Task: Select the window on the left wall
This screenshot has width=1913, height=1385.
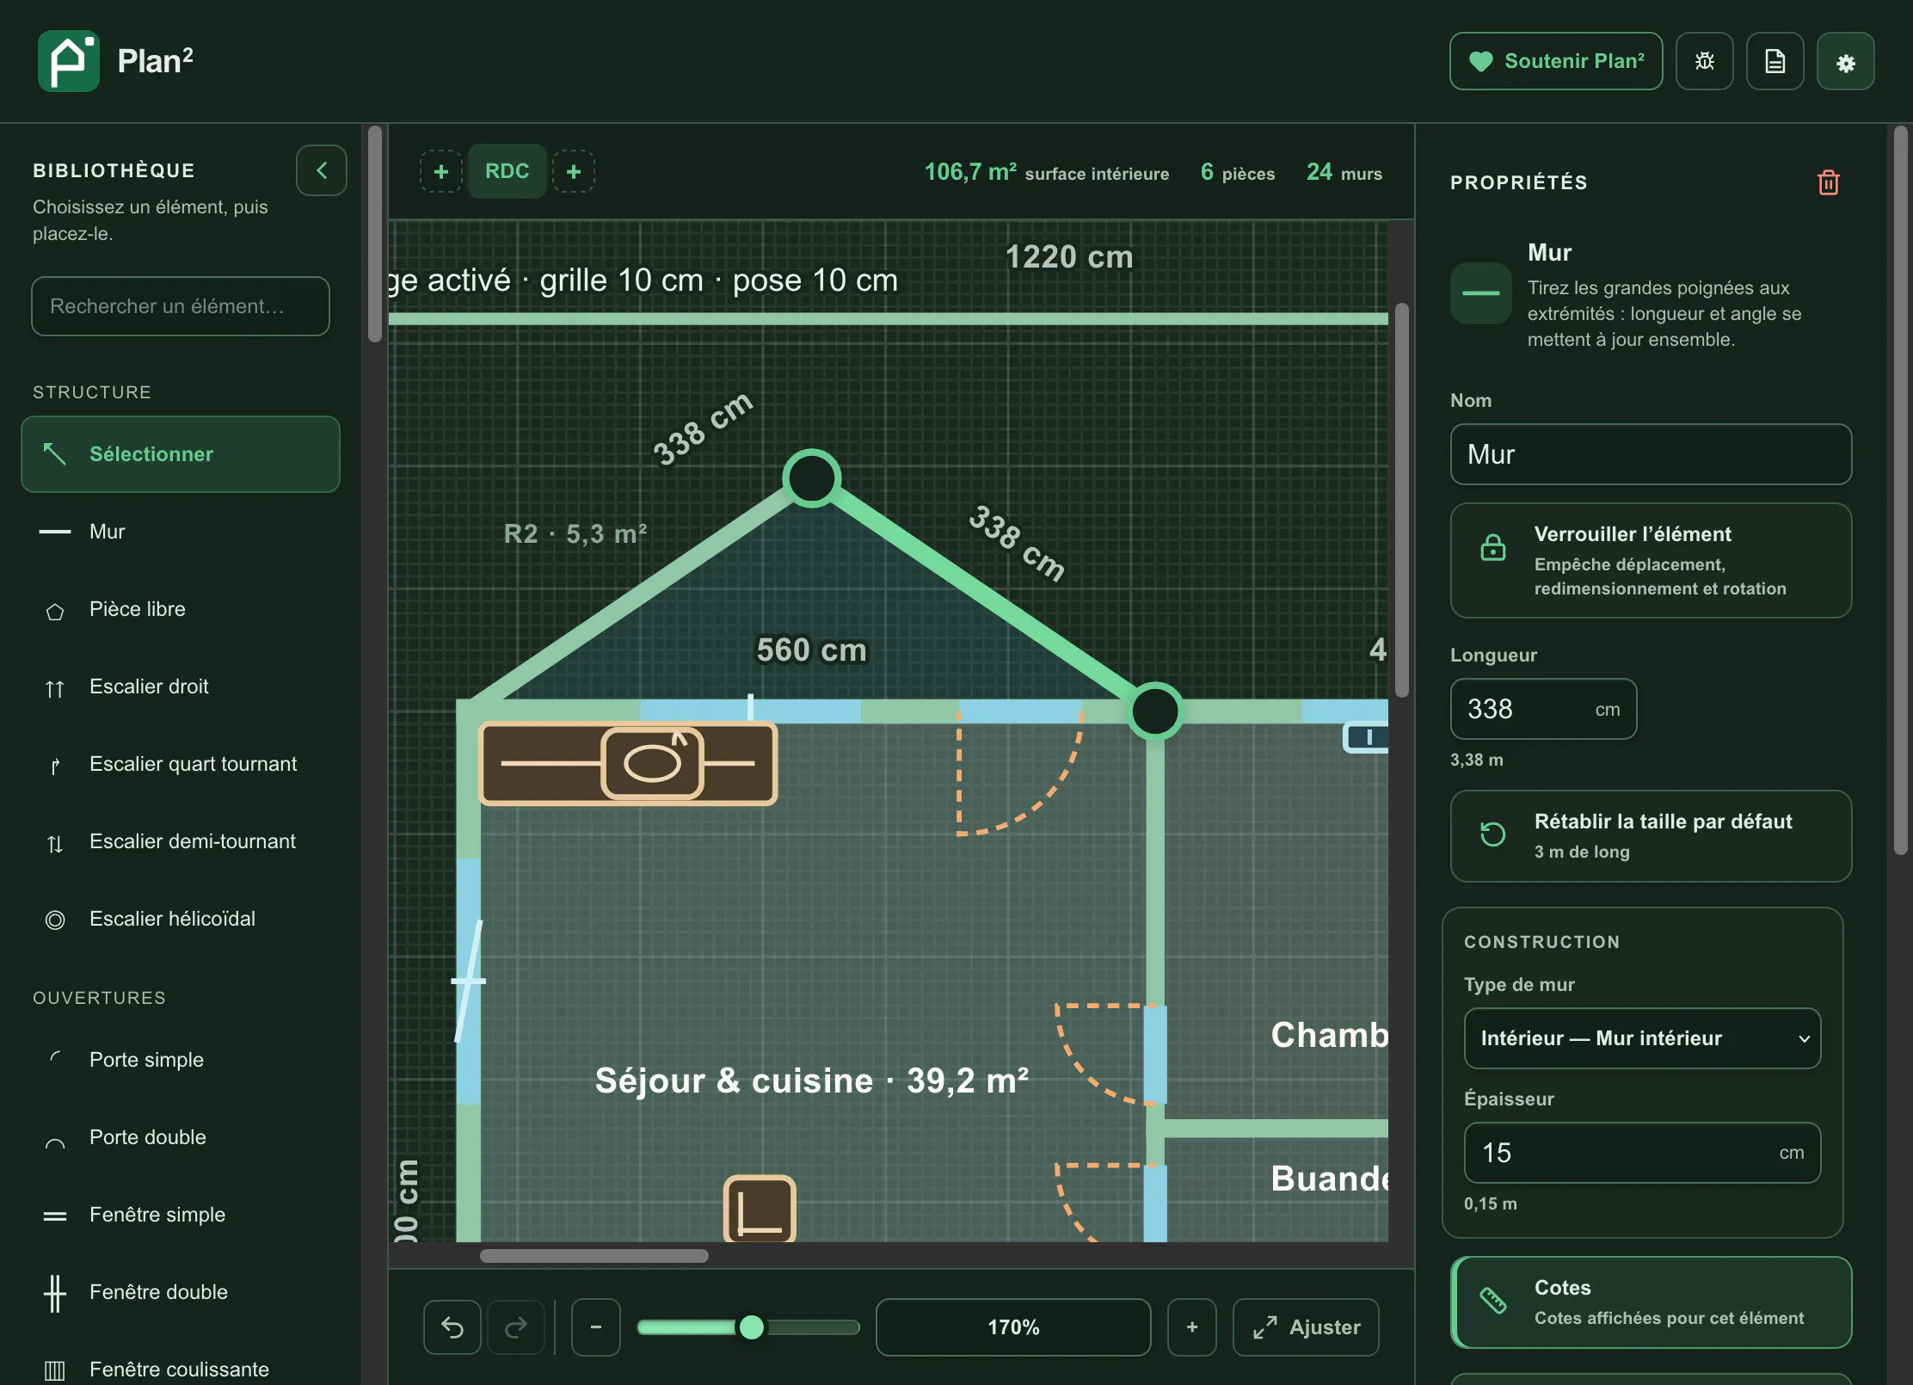Action: point(469,981)
